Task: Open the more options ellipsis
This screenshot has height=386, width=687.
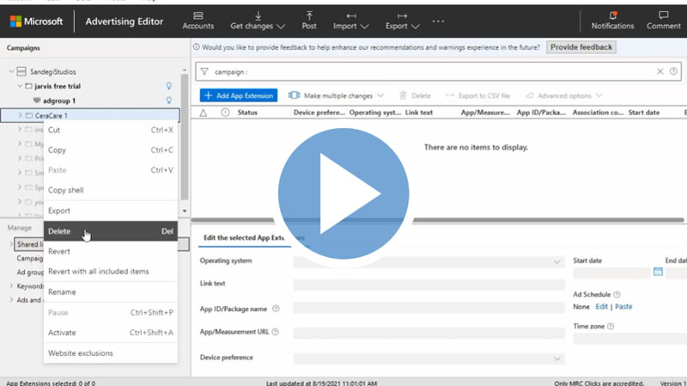Action: tap(438, 21)
